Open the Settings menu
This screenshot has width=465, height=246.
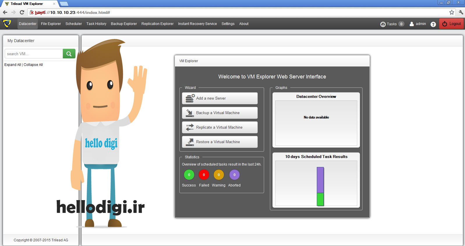[x=228, y=24]
